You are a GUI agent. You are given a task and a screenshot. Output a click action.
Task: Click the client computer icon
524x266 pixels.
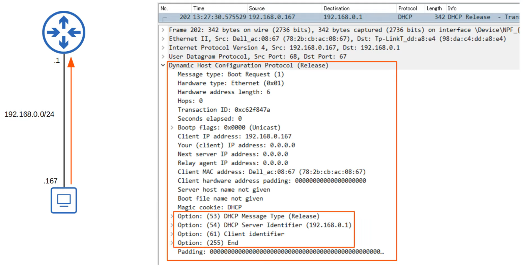tap(64, 200)
